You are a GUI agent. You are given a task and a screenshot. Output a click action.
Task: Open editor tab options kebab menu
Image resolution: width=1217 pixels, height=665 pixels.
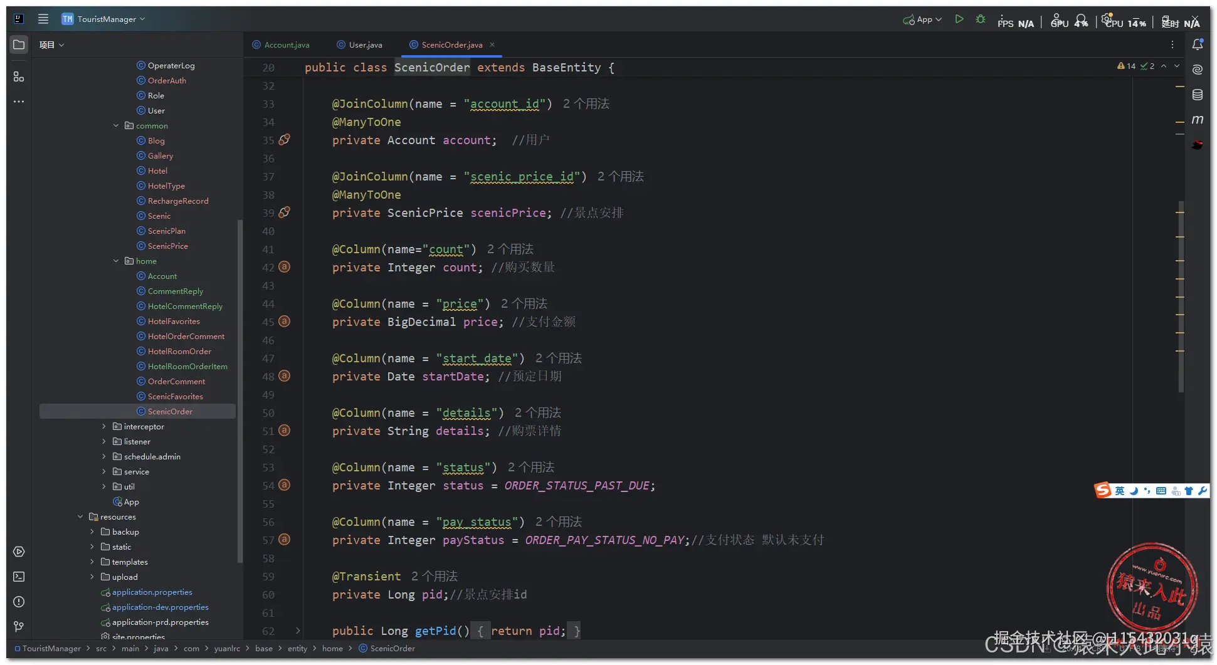[x=1172, y=45]
